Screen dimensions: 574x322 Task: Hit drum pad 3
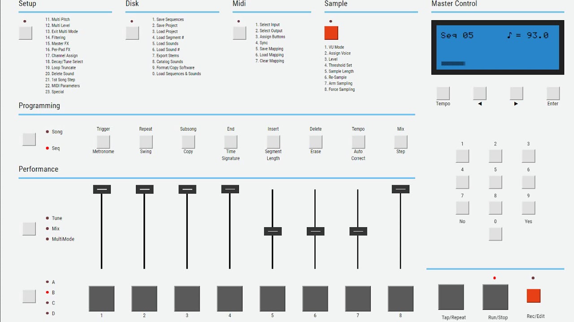pyautogui.click(x=187, y=299)
